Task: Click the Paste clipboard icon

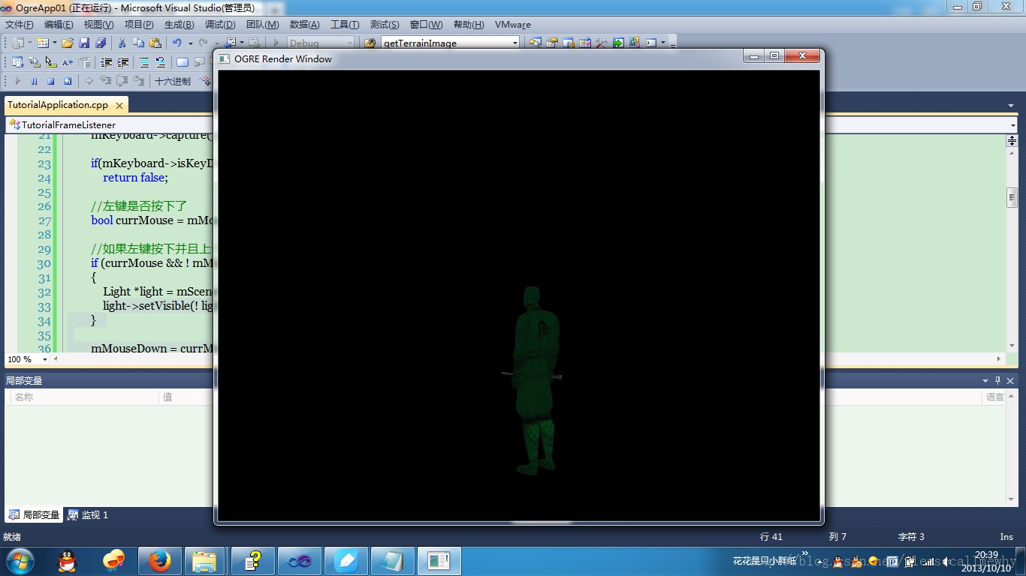Action: 155,43
